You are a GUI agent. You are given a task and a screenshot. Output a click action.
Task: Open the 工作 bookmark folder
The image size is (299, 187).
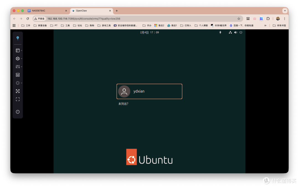pos(26,25)
